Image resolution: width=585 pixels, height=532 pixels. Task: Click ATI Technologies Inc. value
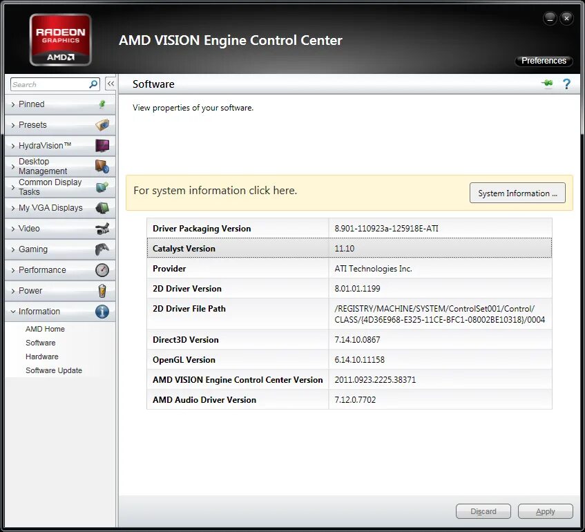coord(373,269)
